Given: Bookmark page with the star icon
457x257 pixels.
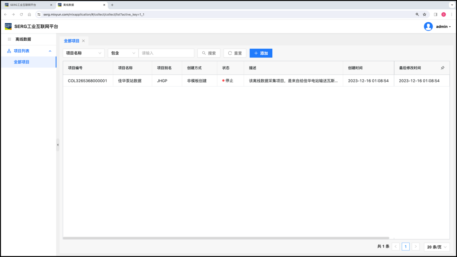Looking at the screenshot, I should click(425, 14).
